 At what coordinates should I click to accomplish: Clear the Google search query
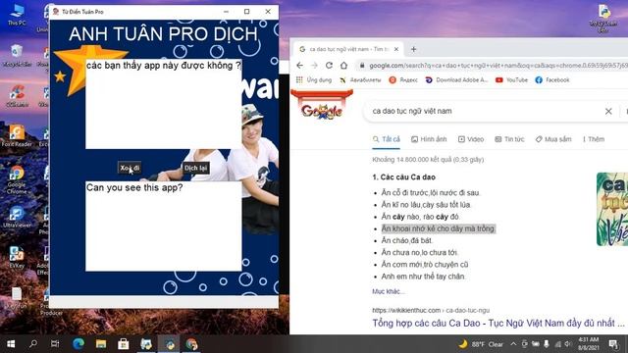pos(608,111)
